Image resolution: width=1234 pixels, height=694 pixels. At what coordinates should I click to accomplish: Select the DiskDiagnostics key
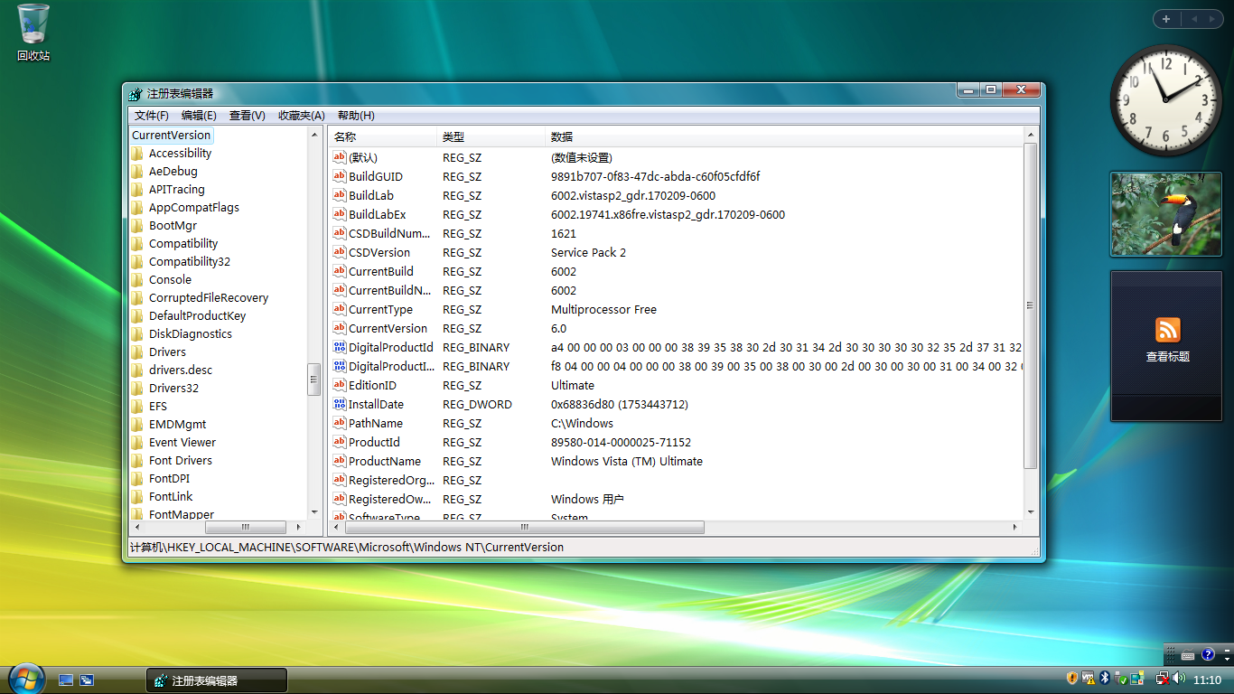[191, 333]
